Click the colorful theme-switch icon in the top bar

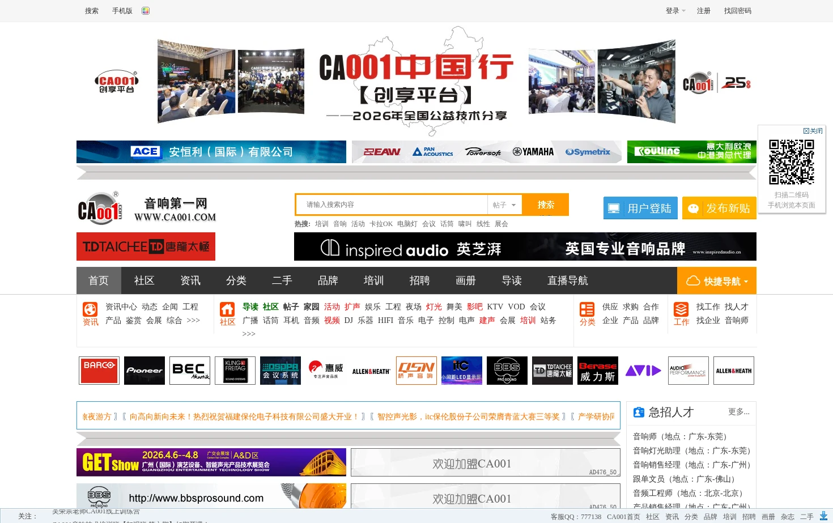click(146, 11)
